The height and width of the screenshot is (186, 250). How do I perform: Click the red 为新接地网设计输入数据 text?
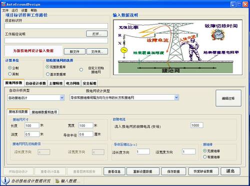coord(33,51)
